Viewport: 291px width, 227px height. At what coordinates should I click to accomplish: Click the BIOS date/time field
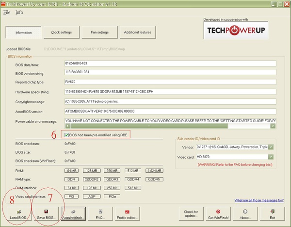(x=170, y=63)
